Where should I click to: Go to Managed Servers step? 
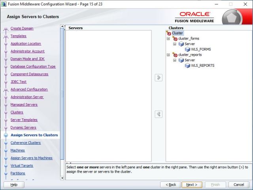click(24, 105)
